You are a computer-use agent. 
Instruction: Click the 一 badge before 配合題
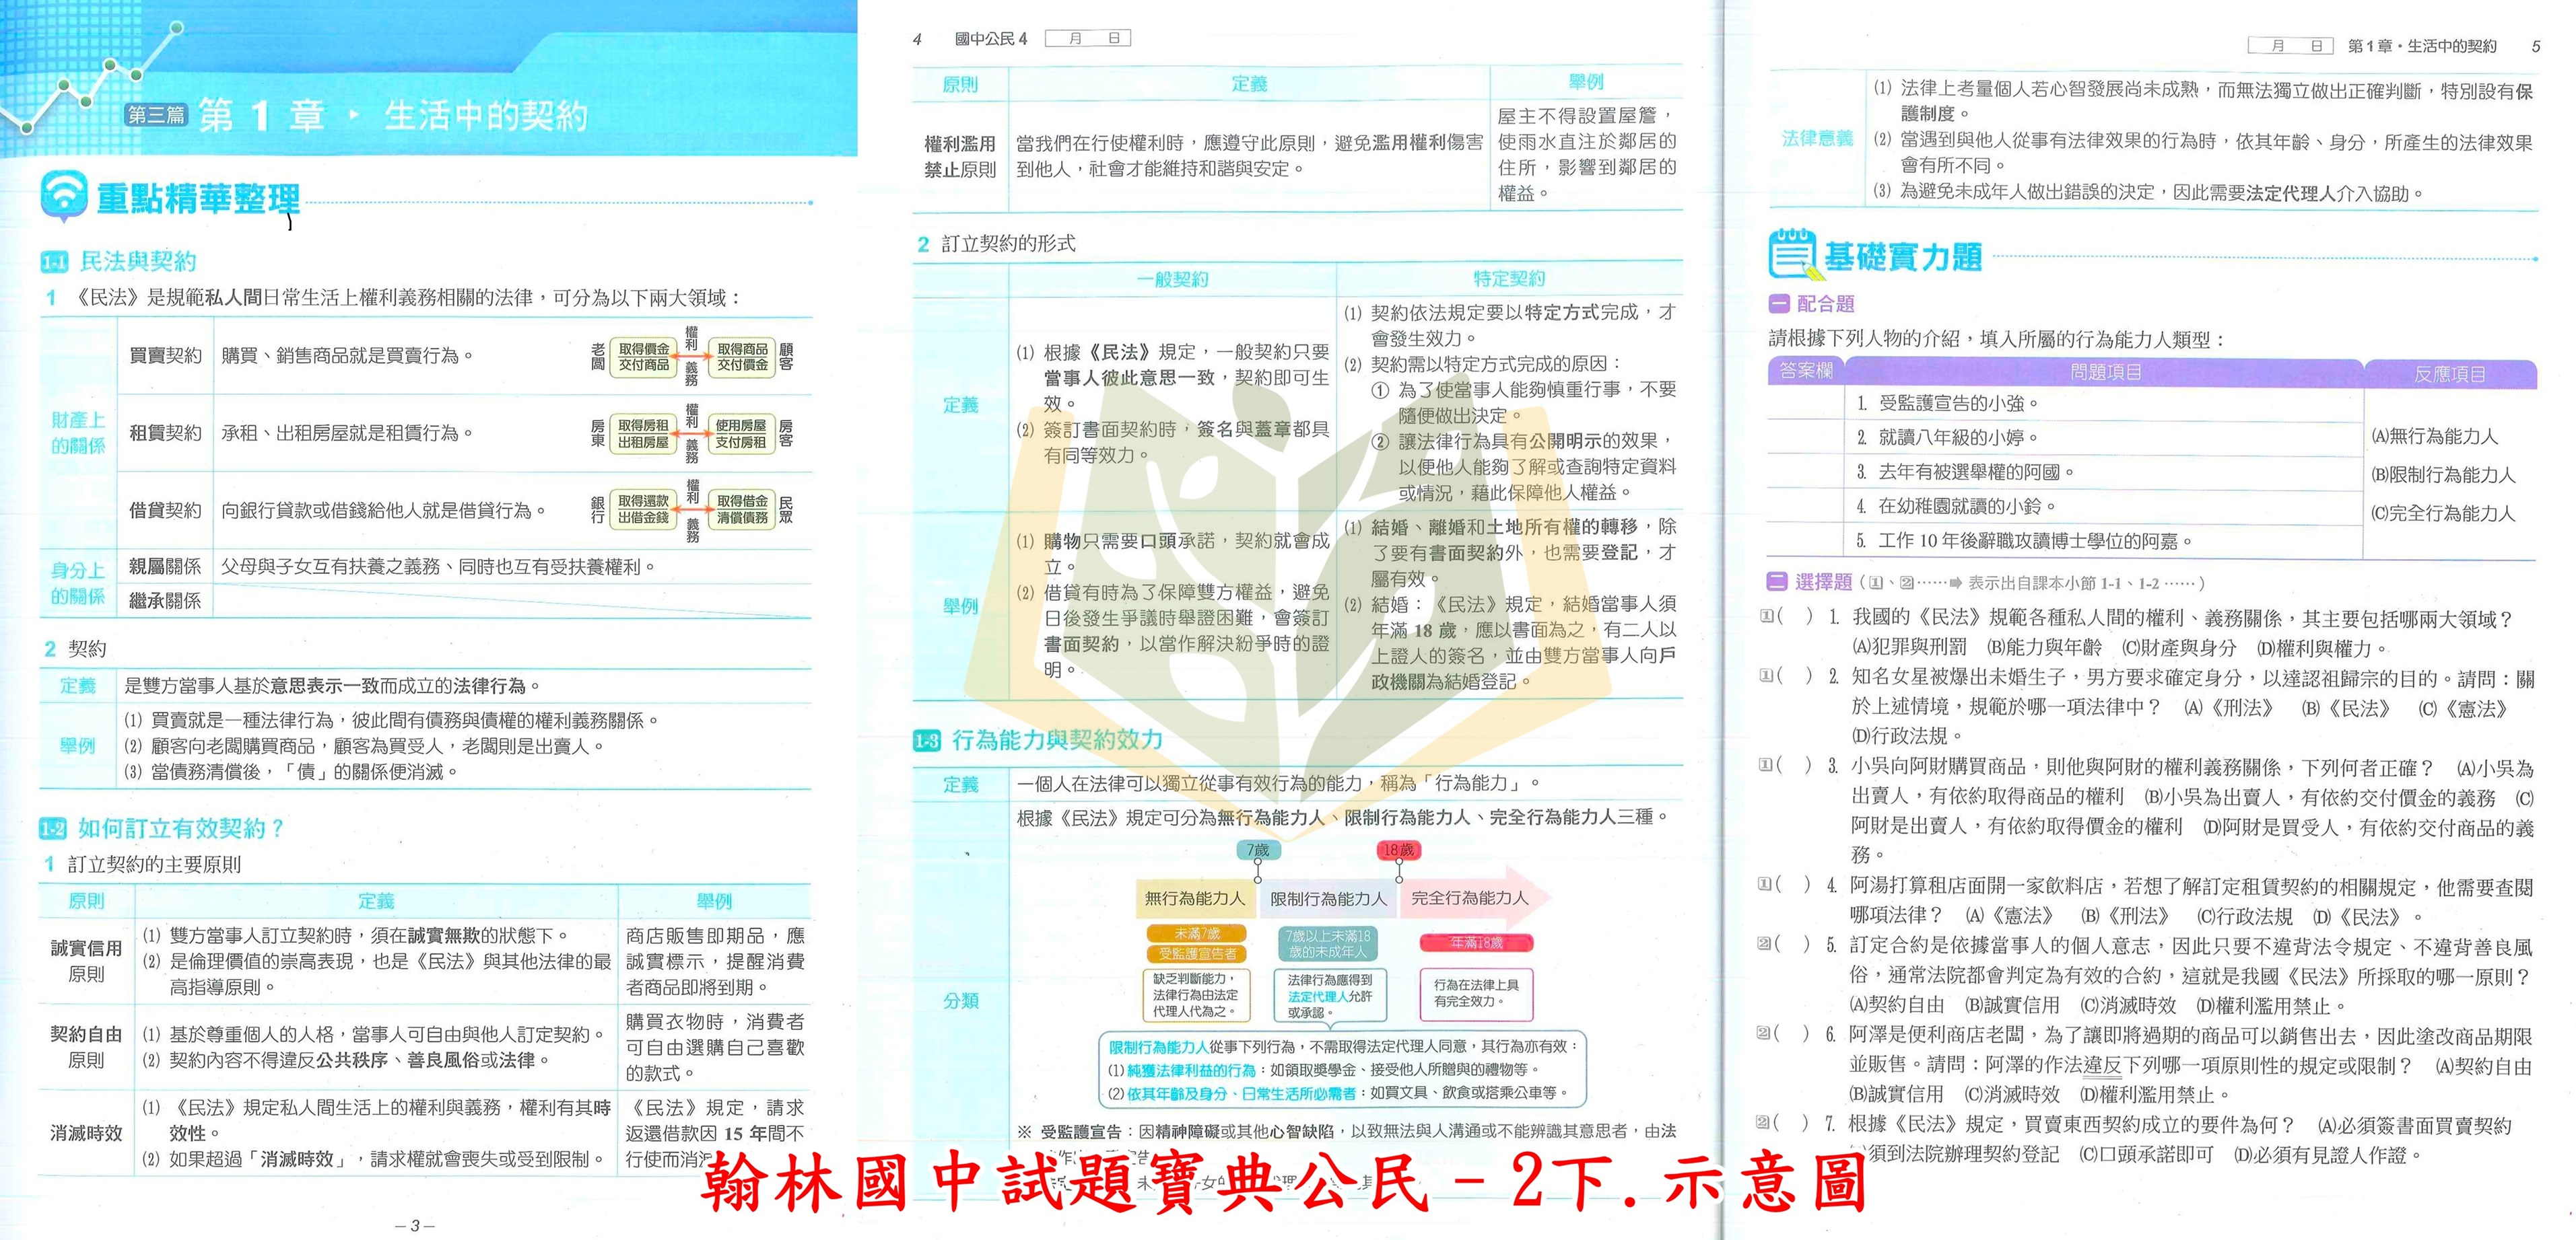(1779, 303)
